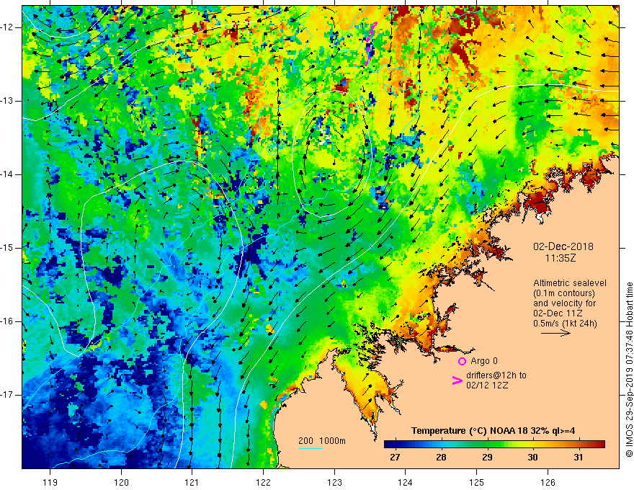
Task: Click the latitude axis label -17
Action: point(8,395)
